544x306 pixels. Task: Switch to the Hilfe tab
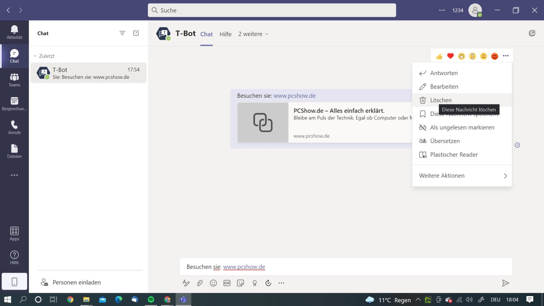[225, 34]
